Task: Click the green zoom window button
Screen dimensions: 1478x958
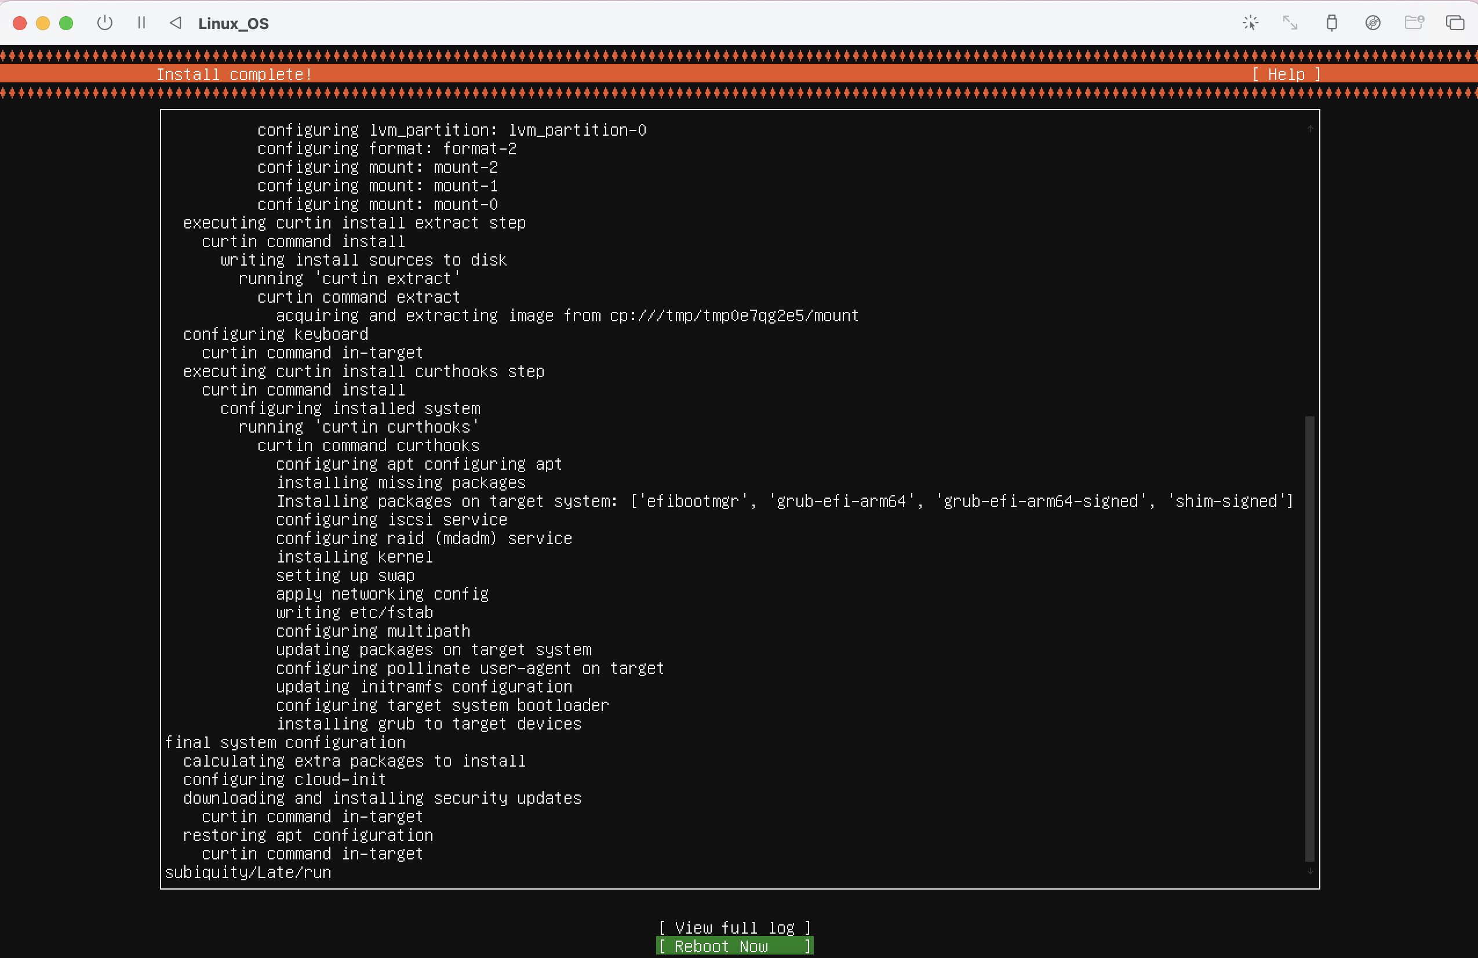Action: 66,23
